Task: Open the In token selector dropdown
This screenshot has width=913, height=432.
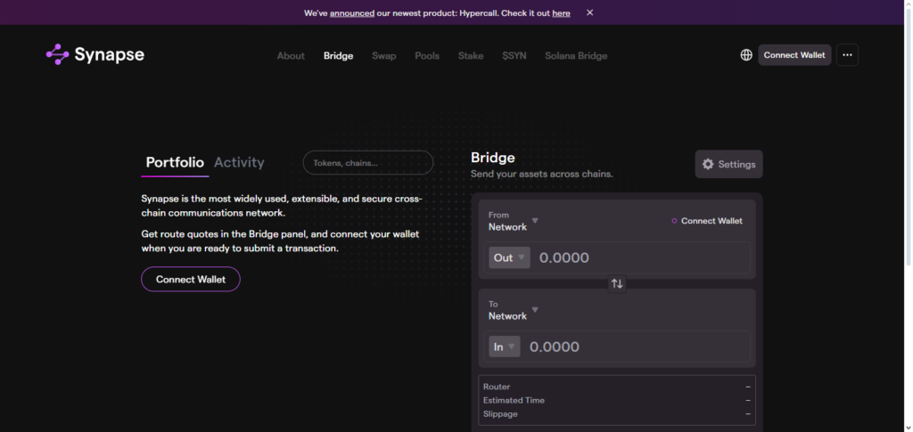Action: click(x=505, y=346)
